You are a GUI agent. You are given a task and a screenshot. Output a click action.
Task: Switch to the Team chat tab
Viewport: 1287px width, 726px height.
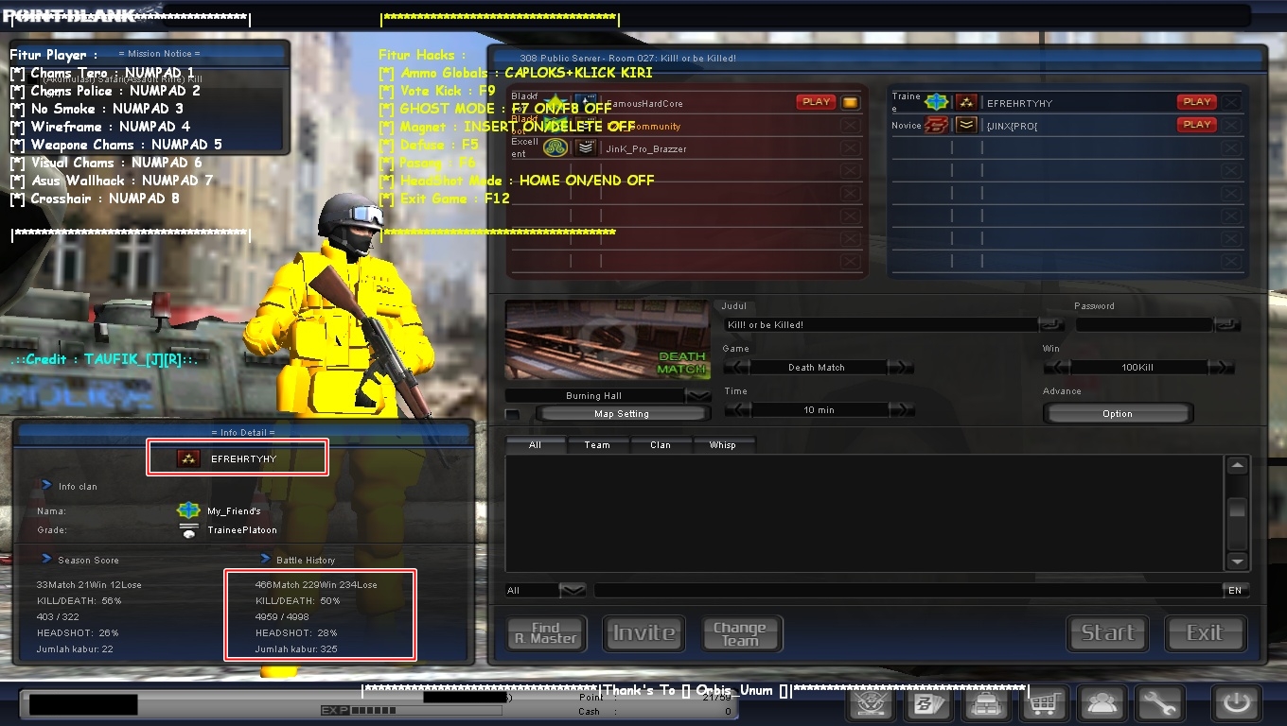tap(597, 444)
